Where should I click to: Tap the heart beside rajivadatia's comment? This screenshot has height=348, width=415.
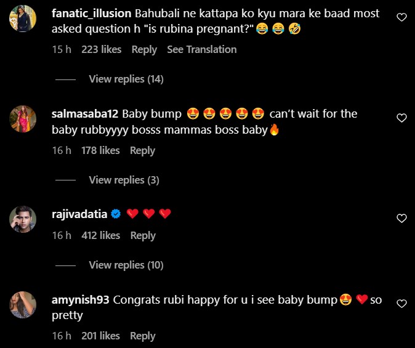pos(401,218)
